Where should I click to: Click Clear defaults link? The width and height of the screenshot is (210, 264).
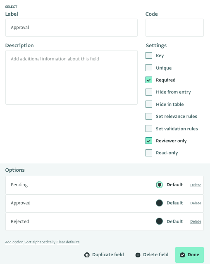[68, 242]
